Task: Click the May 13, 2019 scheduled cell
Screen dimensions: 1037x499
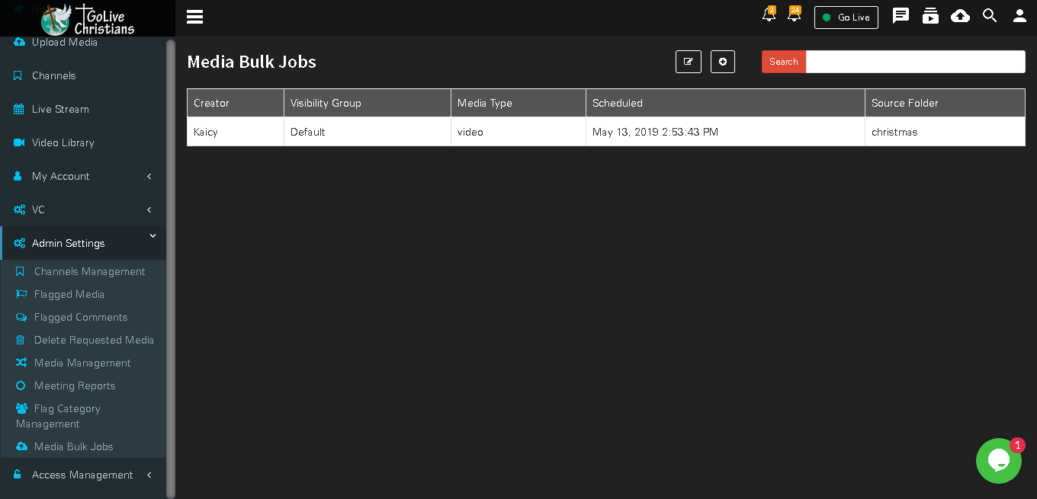Action: [725, 132]
